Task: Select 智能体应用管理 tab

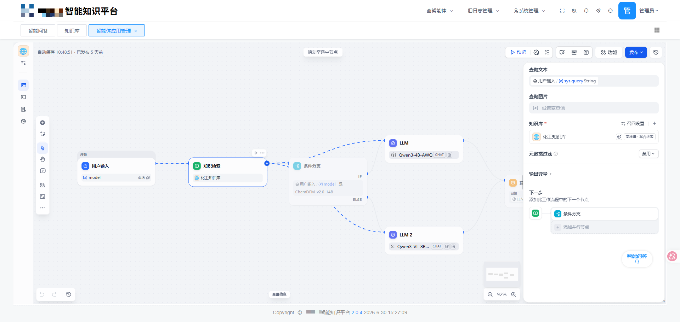Action: (113, 31)
